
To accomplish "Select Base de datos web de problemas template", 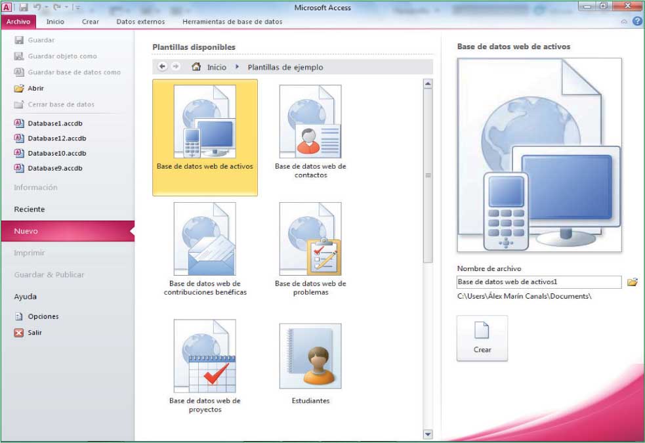I will [x=310, y=249].
